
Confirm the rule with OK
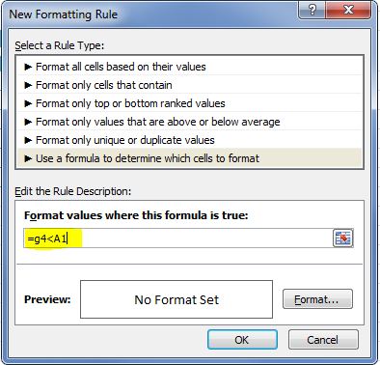pyautogui.click(x=242, y=340)
